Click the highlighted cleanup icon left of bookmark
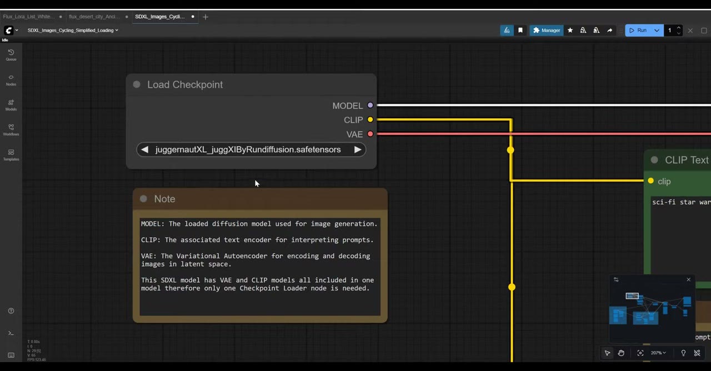 pos(507,31)
